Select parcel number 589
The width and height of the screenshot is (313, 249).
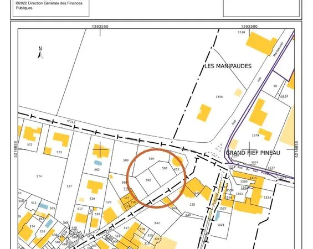126,160
